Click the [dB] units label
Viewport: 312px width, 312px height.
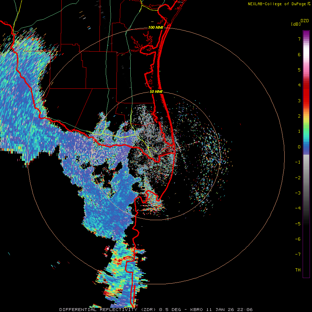296,24
